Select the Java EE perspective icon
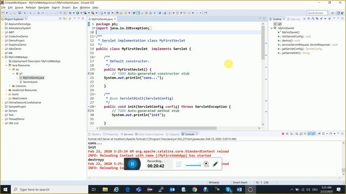Screen dimensions: 346x194 point(338,13)
